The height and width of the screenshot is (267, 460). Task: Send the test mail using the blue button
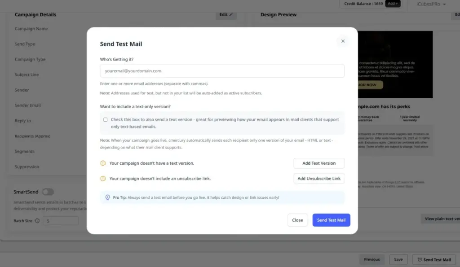click(331, 220)
